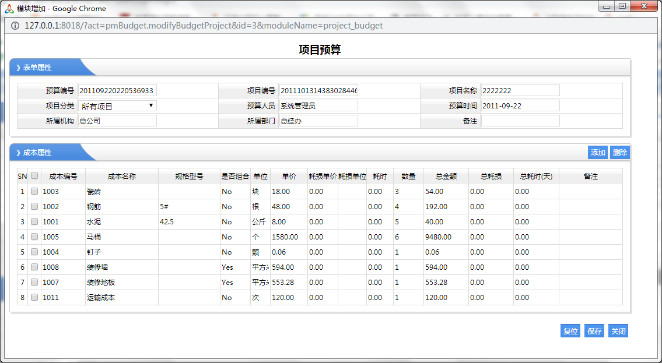The image size is (662, 363).
Task: Click the Chrome app icon in title bar
Action: tap(8, 8)
